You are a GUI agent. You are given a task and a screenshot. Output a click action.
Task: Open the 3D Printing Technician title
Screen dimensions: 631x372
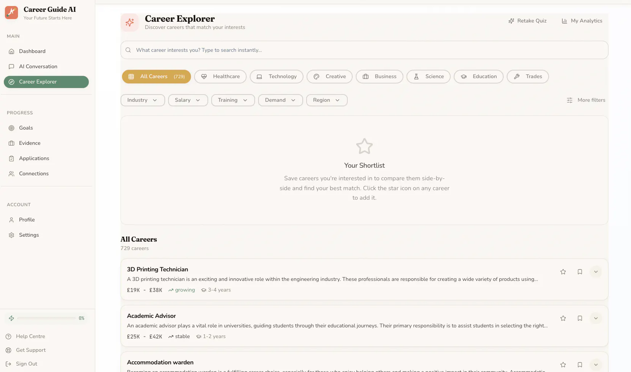pos(157,269)
